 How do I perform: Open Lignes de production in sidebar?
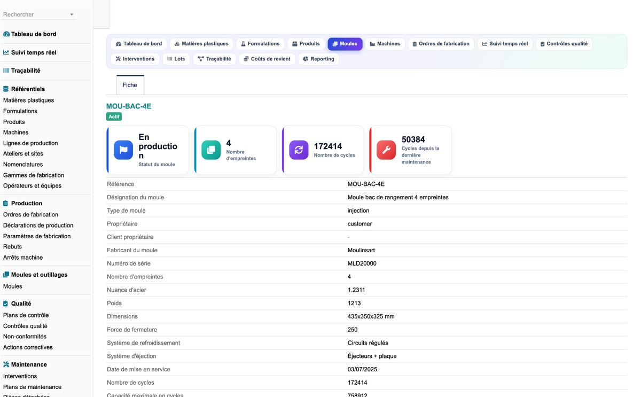click(x=30, y=143)
